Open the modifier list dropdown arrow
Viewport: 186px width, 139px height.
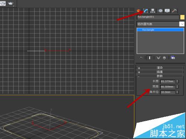(x=182, y=24)
